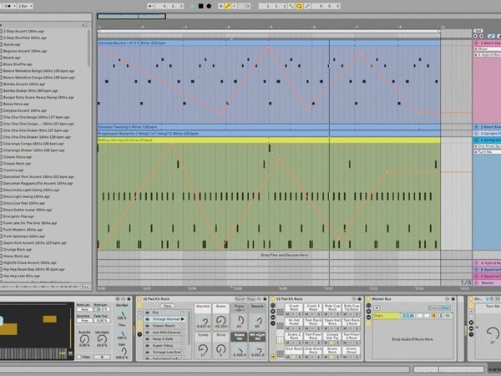The height and width of the screenshot is (376, 501).
Task: Launch the Vintage Warmer variation
Action: point(183,319)
